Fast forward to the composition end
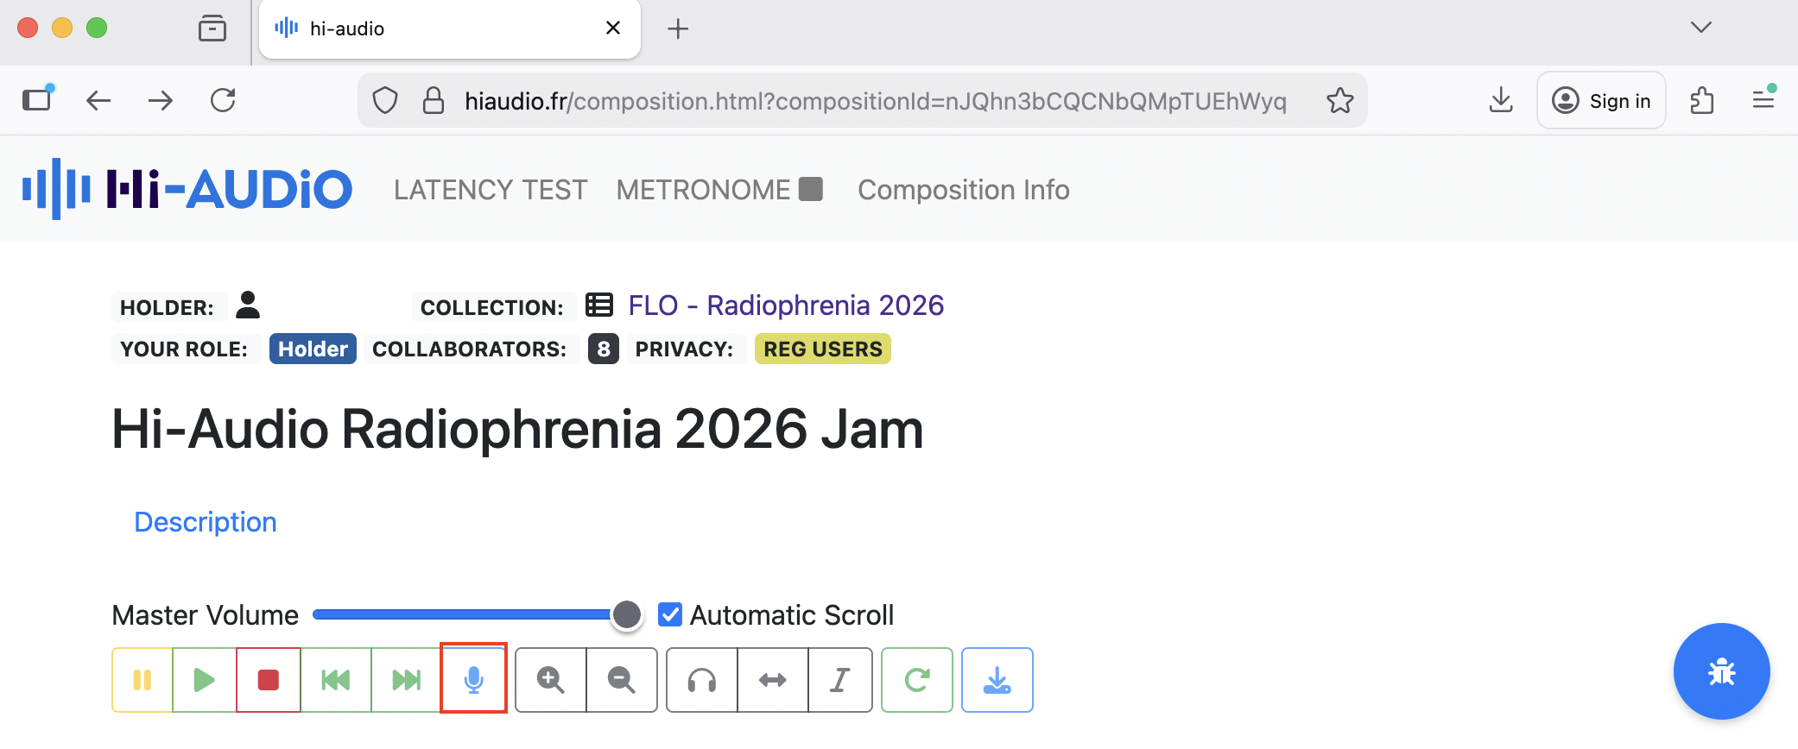1798x749 pixels. pos(406,680)
